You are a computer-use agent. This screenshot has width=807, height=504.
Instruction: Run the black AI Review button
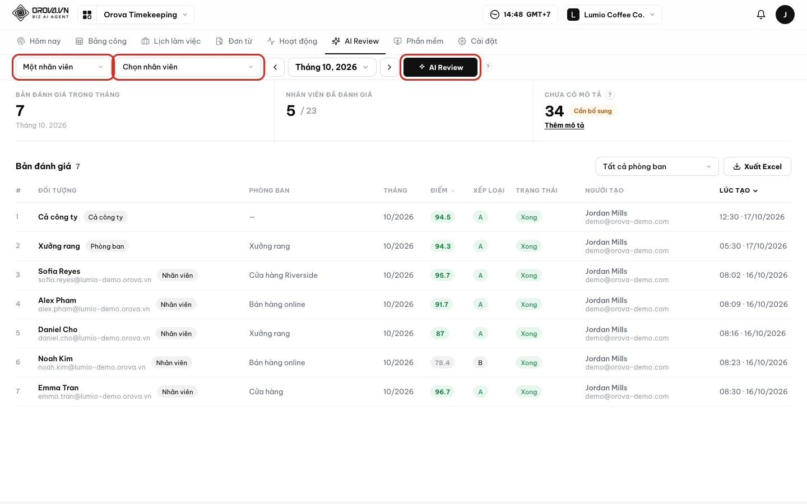click(440, 67)
